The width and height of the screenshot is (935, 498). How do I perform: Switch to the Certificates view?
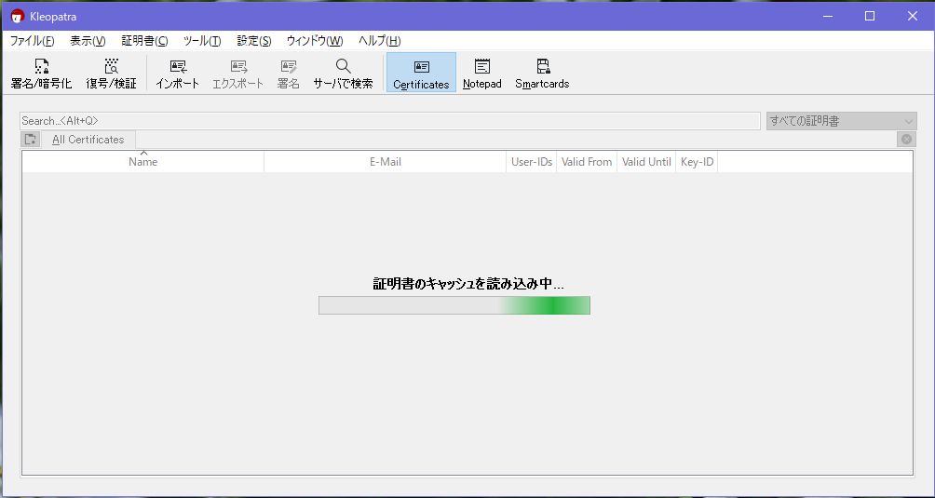[421, 73]
